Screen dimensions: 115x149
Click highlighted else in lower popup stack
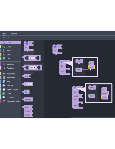[105, 97]
